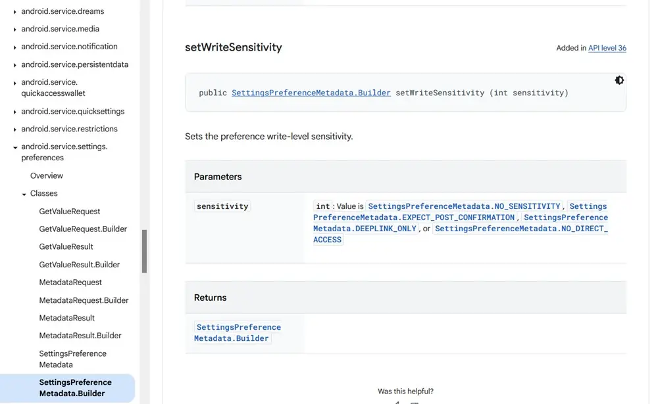Screen dimensions: 658x404
Task: Open the Overview page
Action: (47, 175)
